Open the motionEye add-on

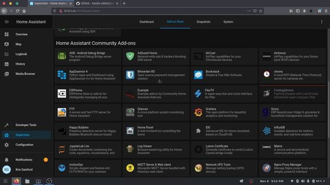(x=88, y=168)
